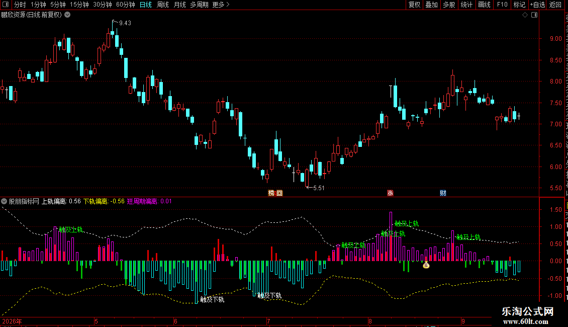Toggle the 复权 adjustment option
Viewport: 568px width, 327px height.
point(414,5)
